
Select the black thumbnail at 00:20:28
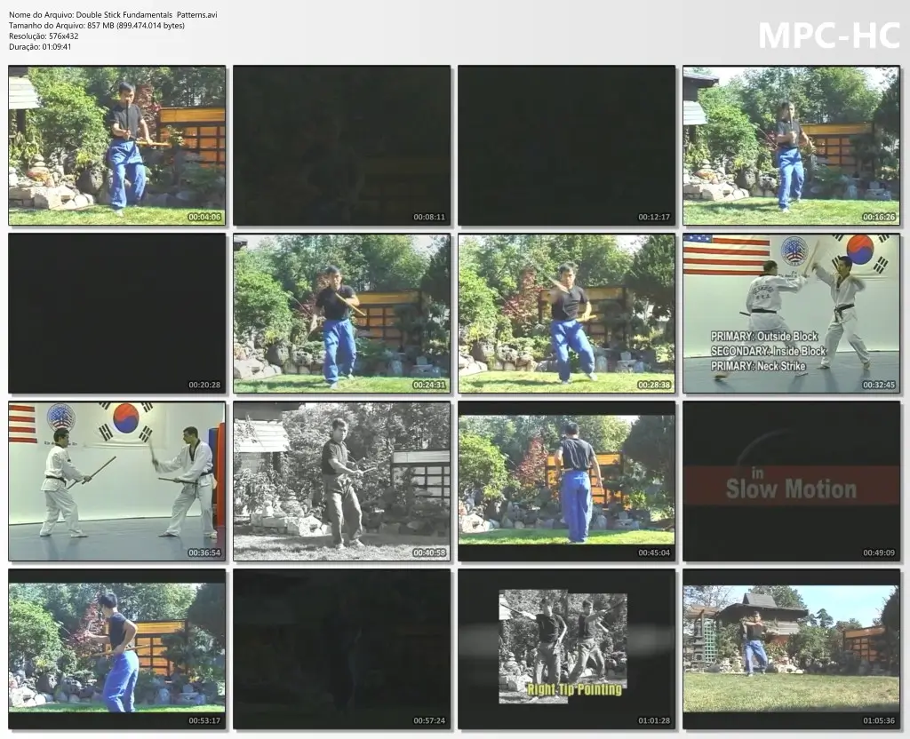point(117,314)
